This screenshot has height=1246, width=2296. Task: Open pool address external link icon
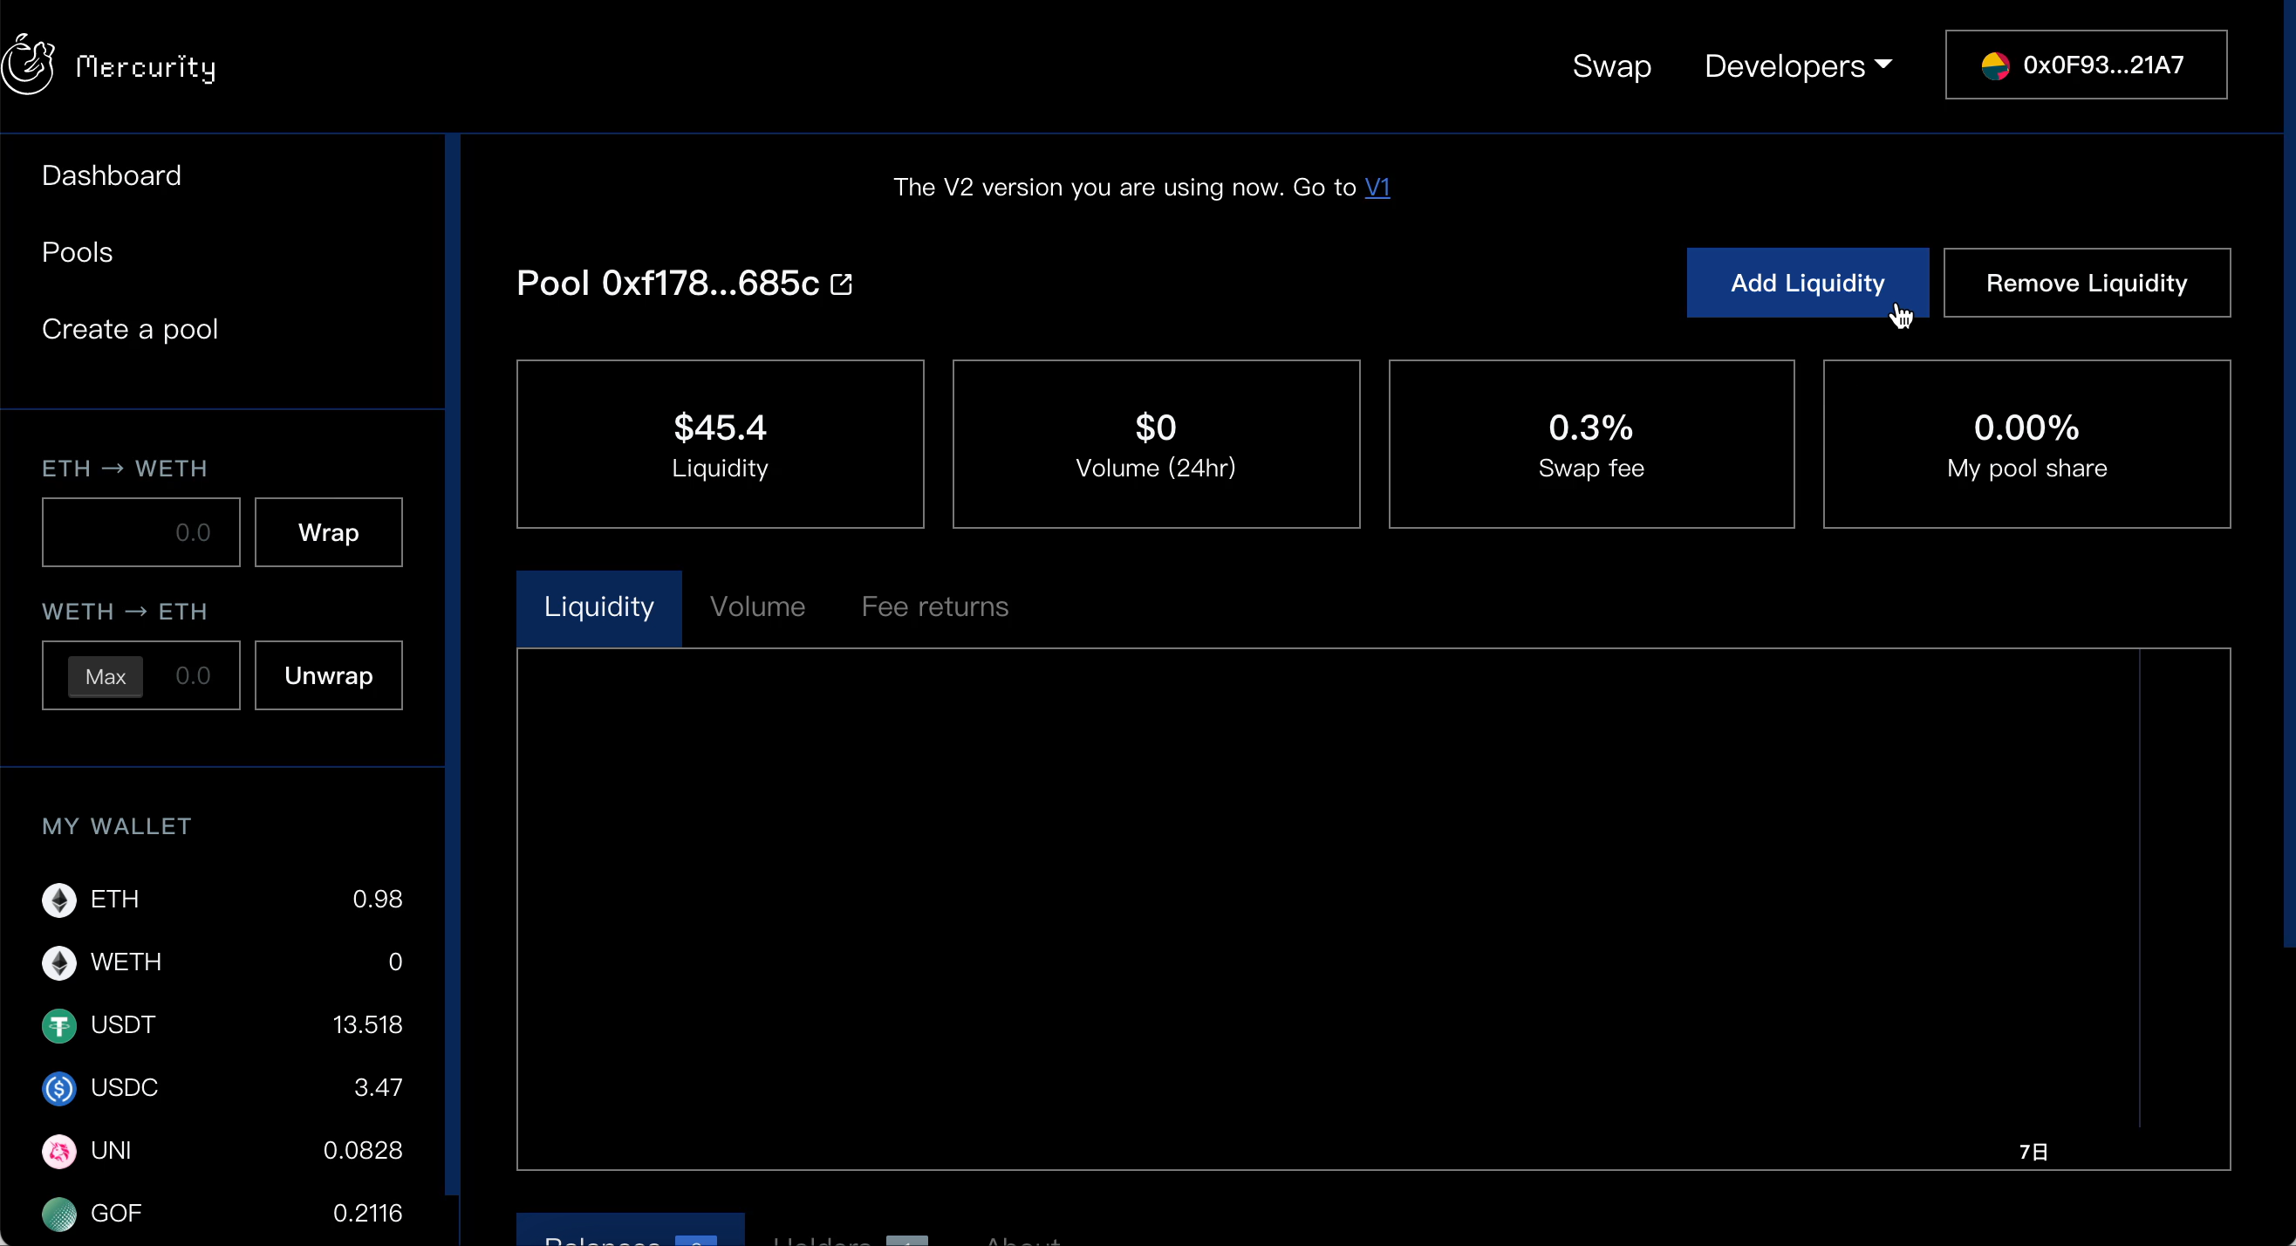coord(842,284)
